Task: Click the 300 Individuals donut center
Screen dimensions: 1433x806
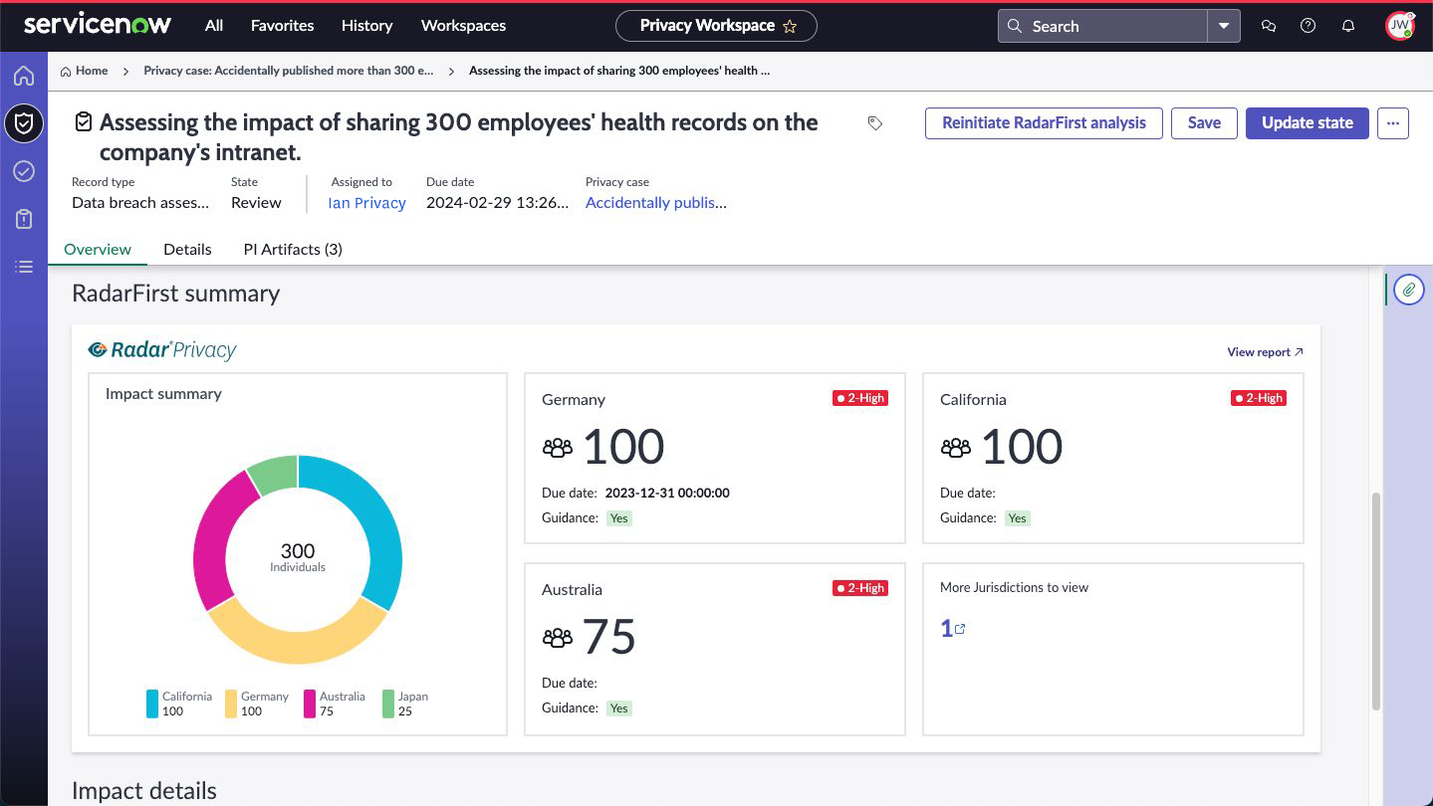Action: tap(298, 557)
